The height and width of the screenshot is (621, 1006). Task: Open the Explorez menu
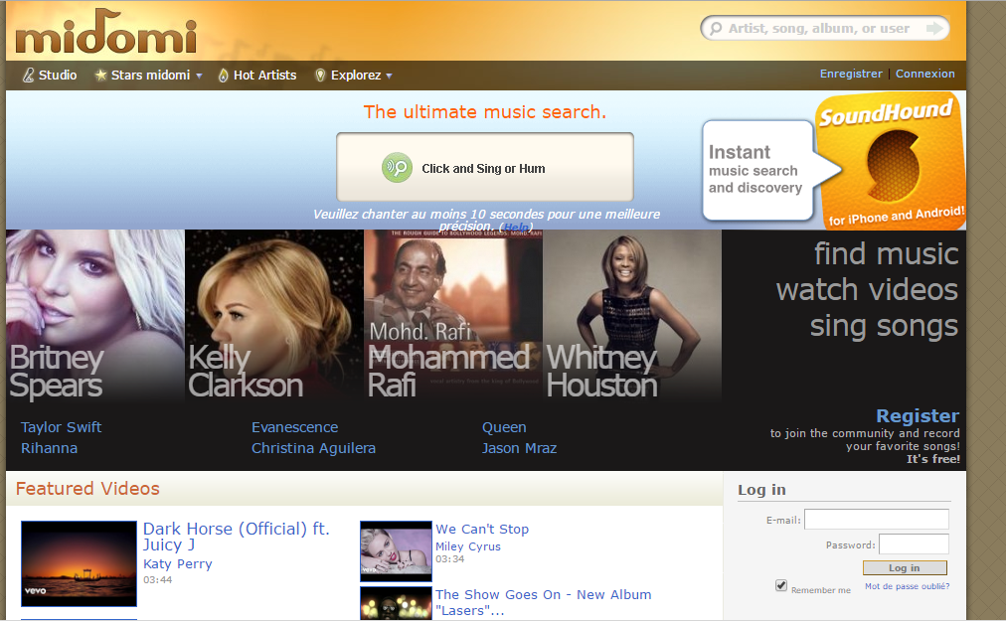click(x=354, y=76)
